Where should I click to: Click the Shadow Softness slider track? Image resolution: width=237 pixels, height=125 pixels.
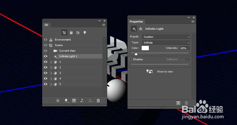coord(160,64)
